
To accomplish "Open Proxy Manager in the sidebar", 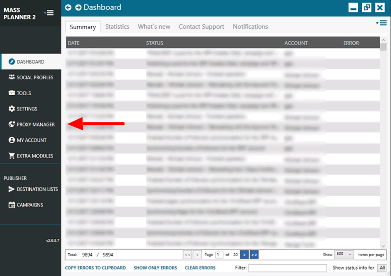I will (31, 124).
